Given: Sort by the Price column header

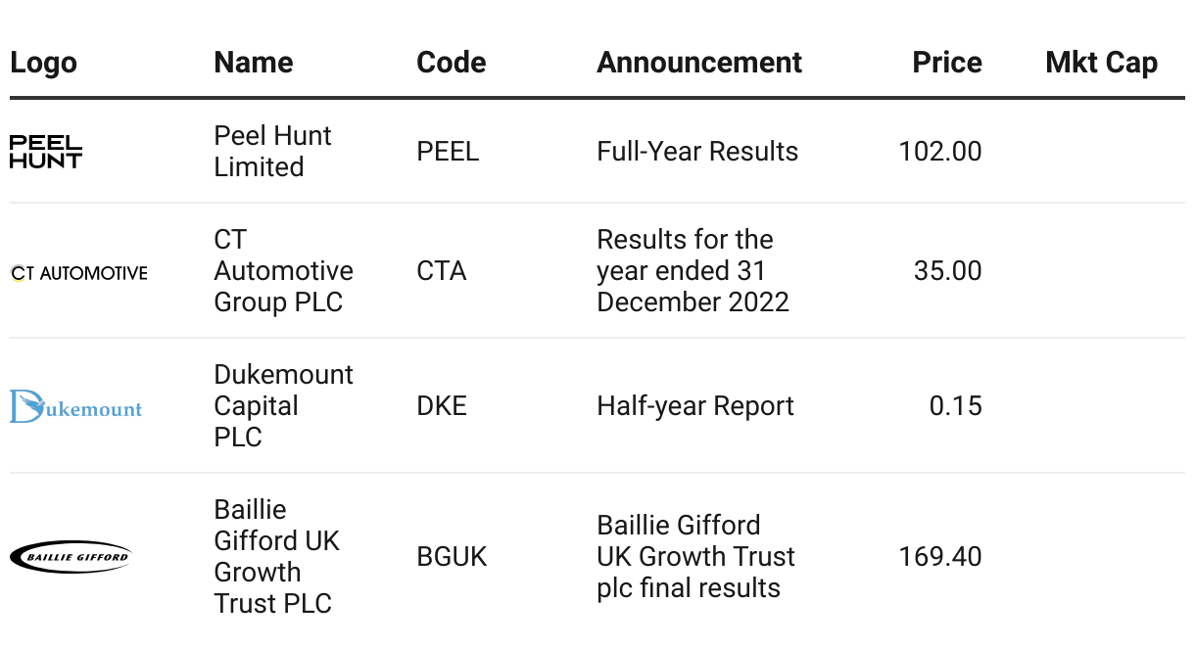Looking at the screenshot, I should tap(947, 63).
